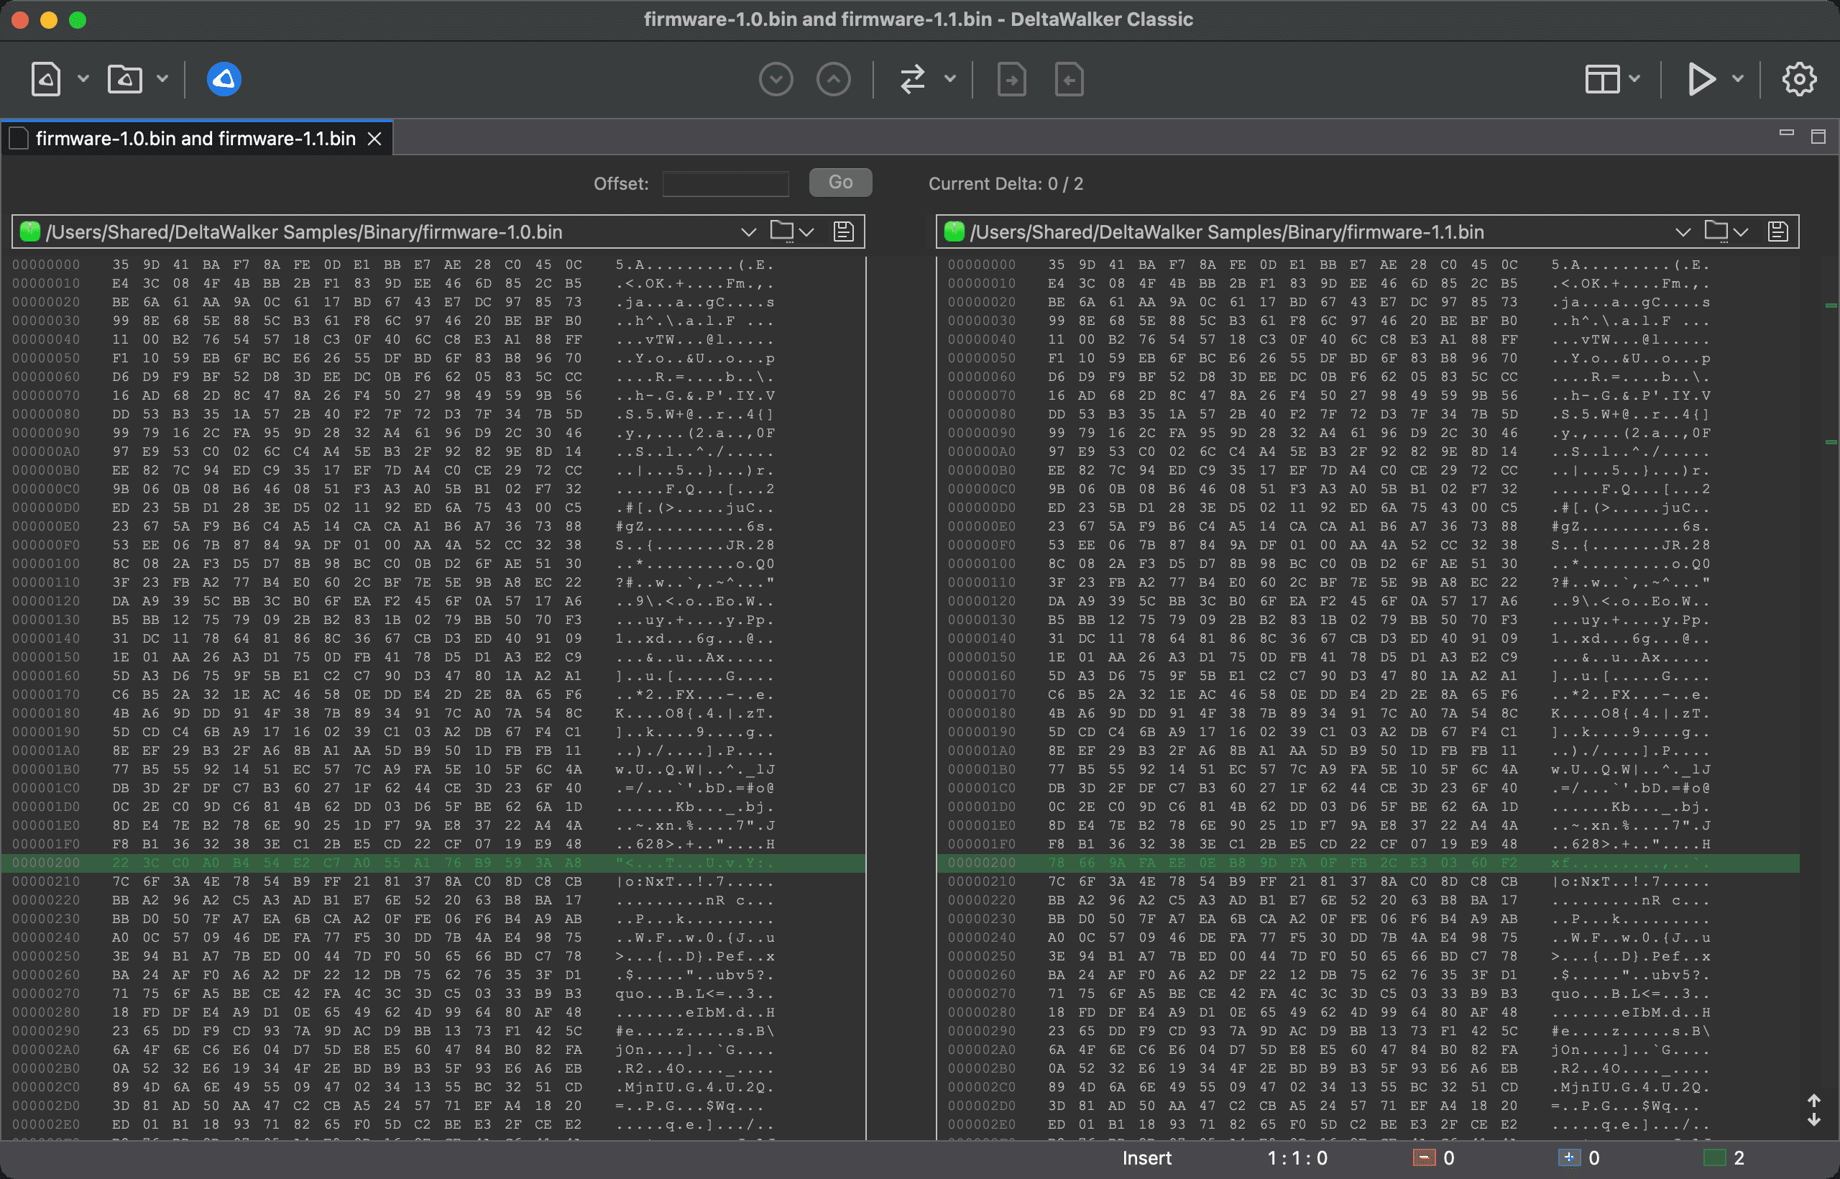Select highlighted row 00000200 in right pane
Screen dimensions: 1840x1179
tap(1368, 863)
